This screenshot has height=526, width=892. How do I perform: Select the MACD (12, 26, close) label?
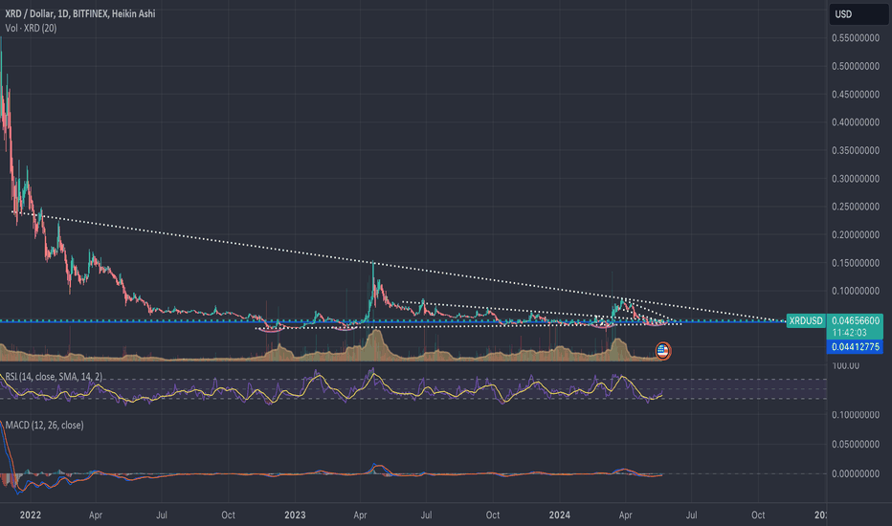coord(44,425)
